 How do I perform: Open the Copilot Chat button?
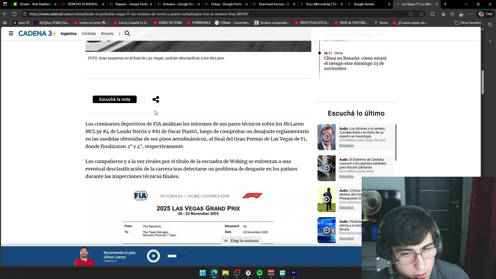486,14
